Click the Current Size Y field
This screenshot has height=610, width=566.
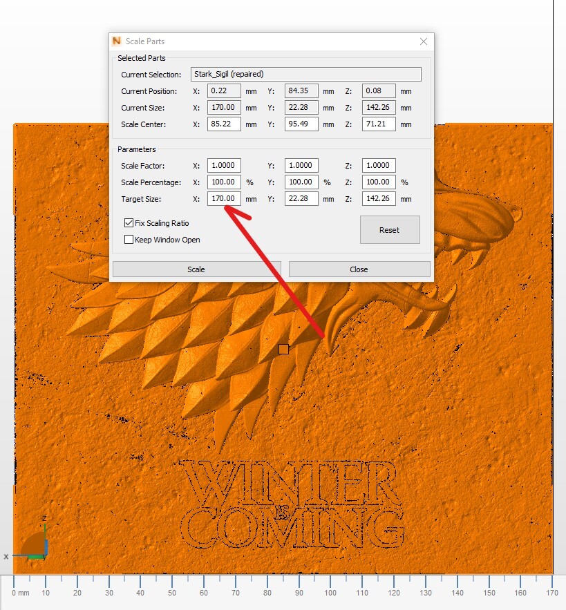pyautogui.click(x=301, y=107)
